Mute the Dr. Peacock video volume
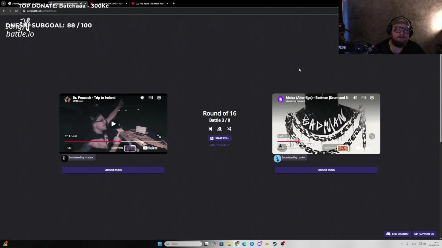Image resolution: width=442 pixels, height=248 pixels. [x=142, y=98]
